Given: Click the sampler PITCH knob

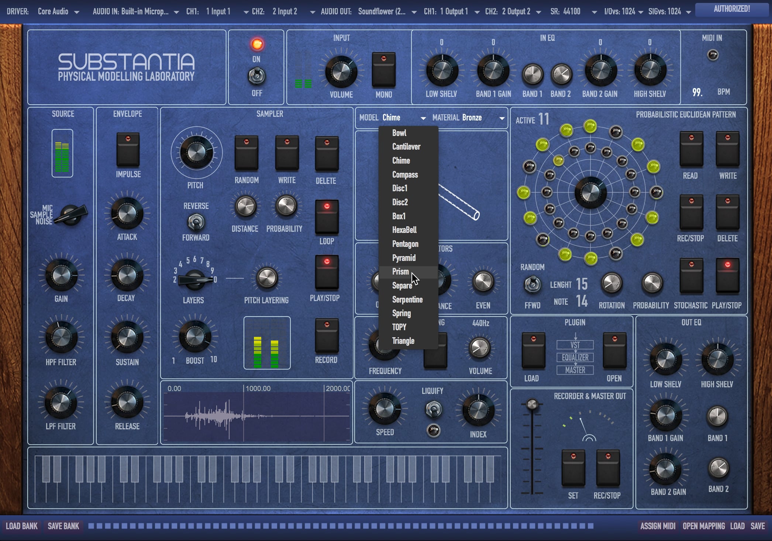Looking at the screenshot, I should tap(196, 153).
